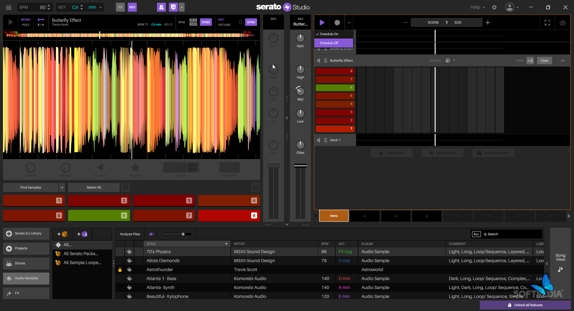574x311 pixels.
Task: Click the library preview speaker icon
Action: [152, 234]
